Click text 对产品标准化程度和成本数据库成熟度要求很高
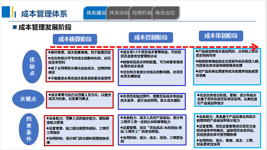 point(227,74)
